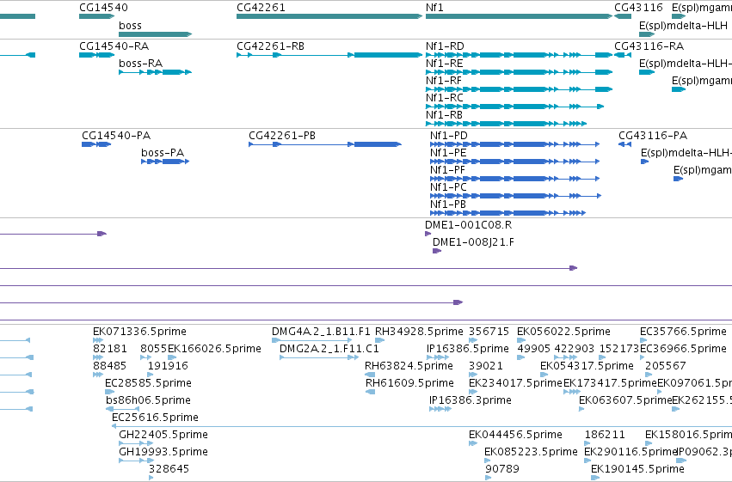Click the CG43116-PA protein label
Screen dimensions: 732x482
point(653,136)
